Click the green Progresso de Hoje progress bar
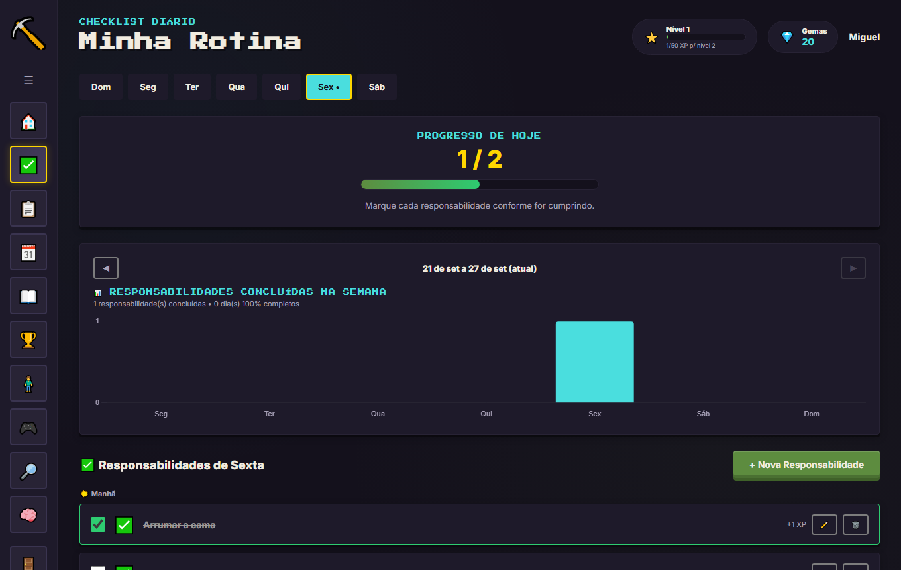901x570 pixels. 480,184
